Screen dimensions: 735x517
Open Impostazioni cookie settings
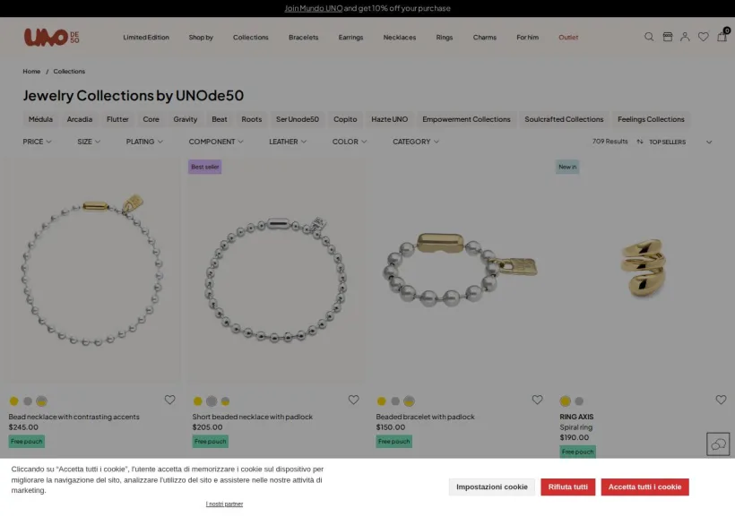[492, 487]
